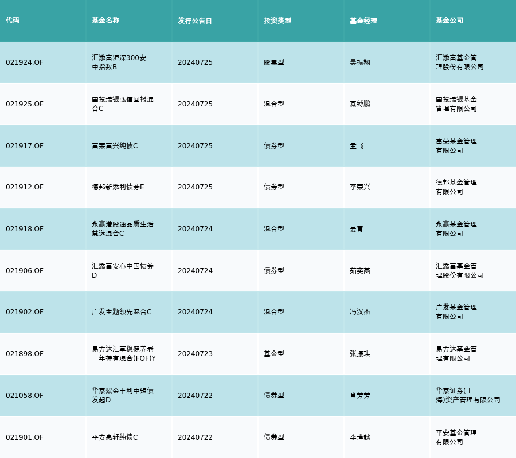Select fund code 021924.OF
The height and width of the screenshot is (458, 516).
[24, 62]
